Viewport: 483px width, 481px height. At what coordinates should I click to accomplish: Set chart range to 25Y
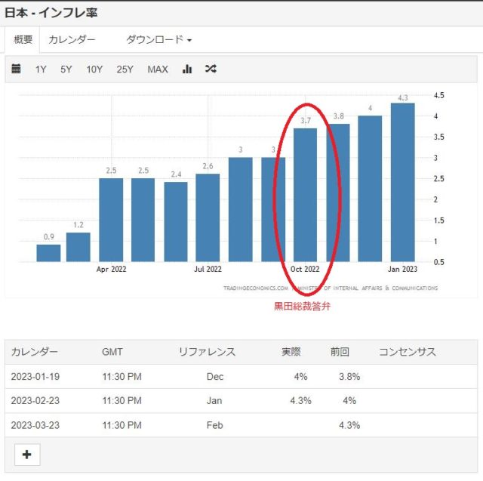click(125, 69)
